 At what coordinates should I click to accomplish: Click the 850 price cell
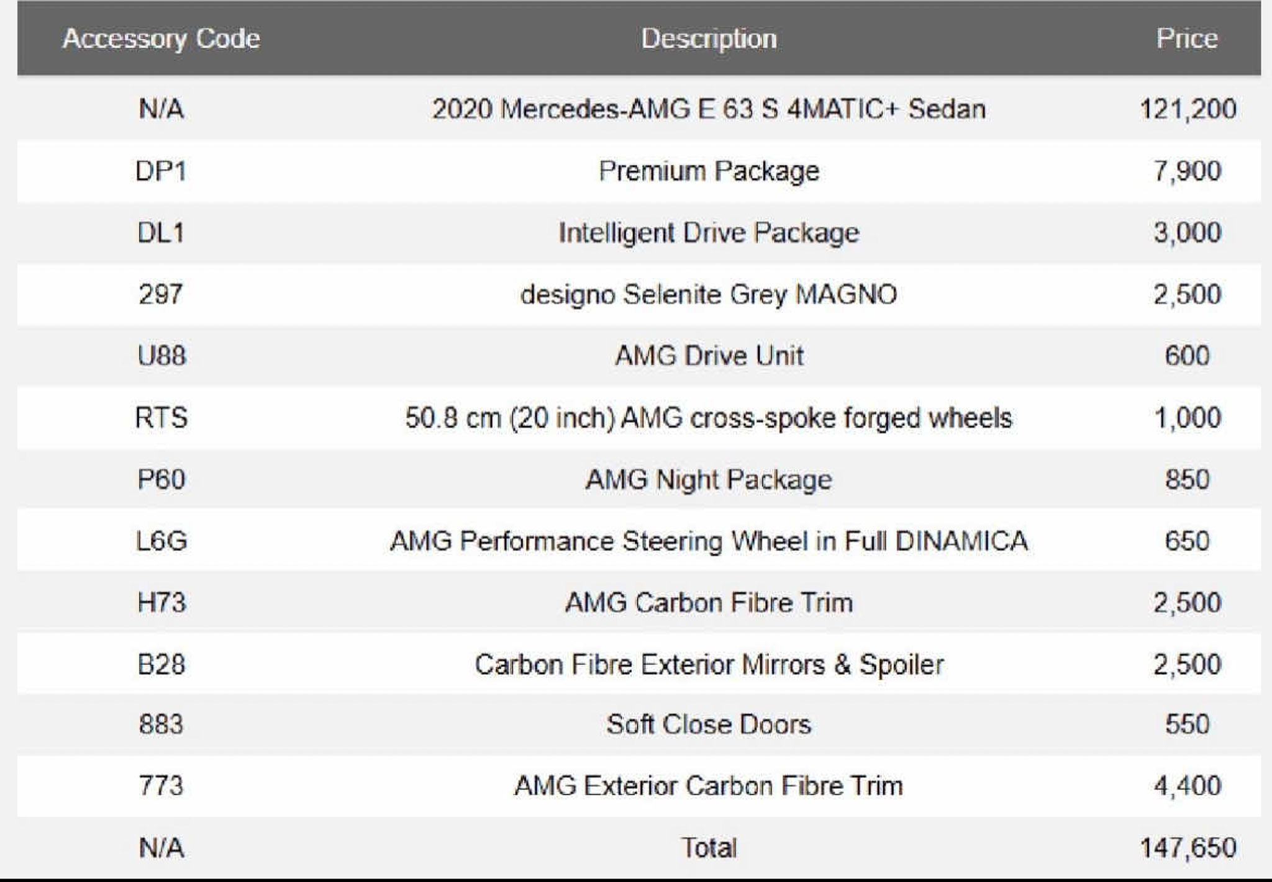[1187, 479]
